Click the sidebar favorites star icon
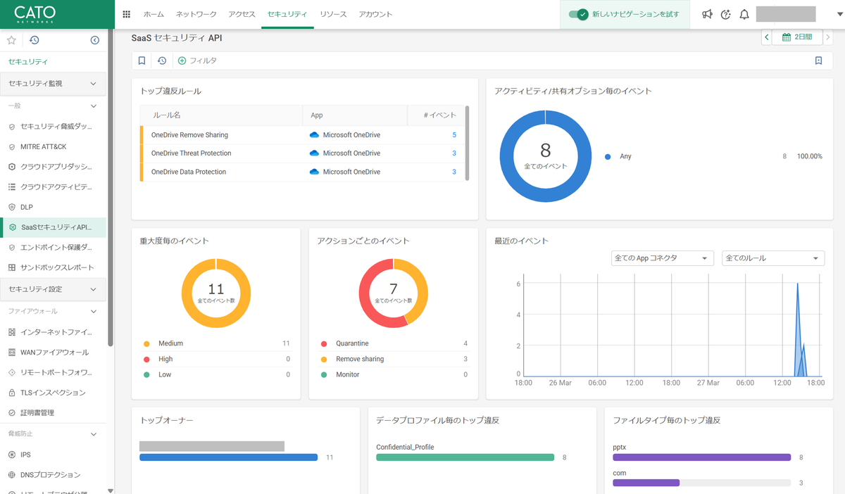 pos(11,40)
